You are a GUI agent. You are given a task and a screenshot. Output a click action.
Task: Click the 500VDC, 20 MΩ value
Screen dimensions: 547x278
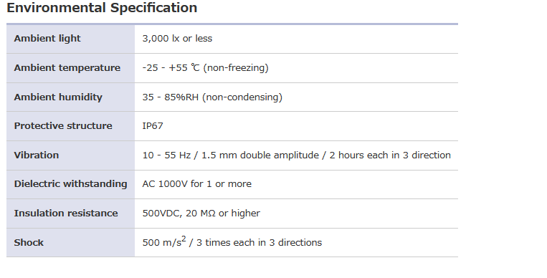coord(201,213)
